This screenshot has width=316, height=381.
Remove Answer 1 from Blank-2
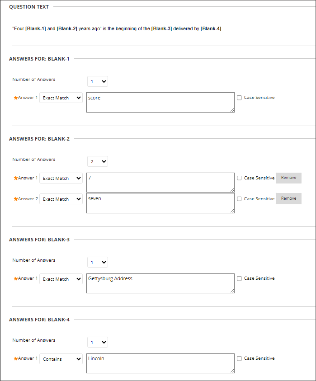pos(288,178)
